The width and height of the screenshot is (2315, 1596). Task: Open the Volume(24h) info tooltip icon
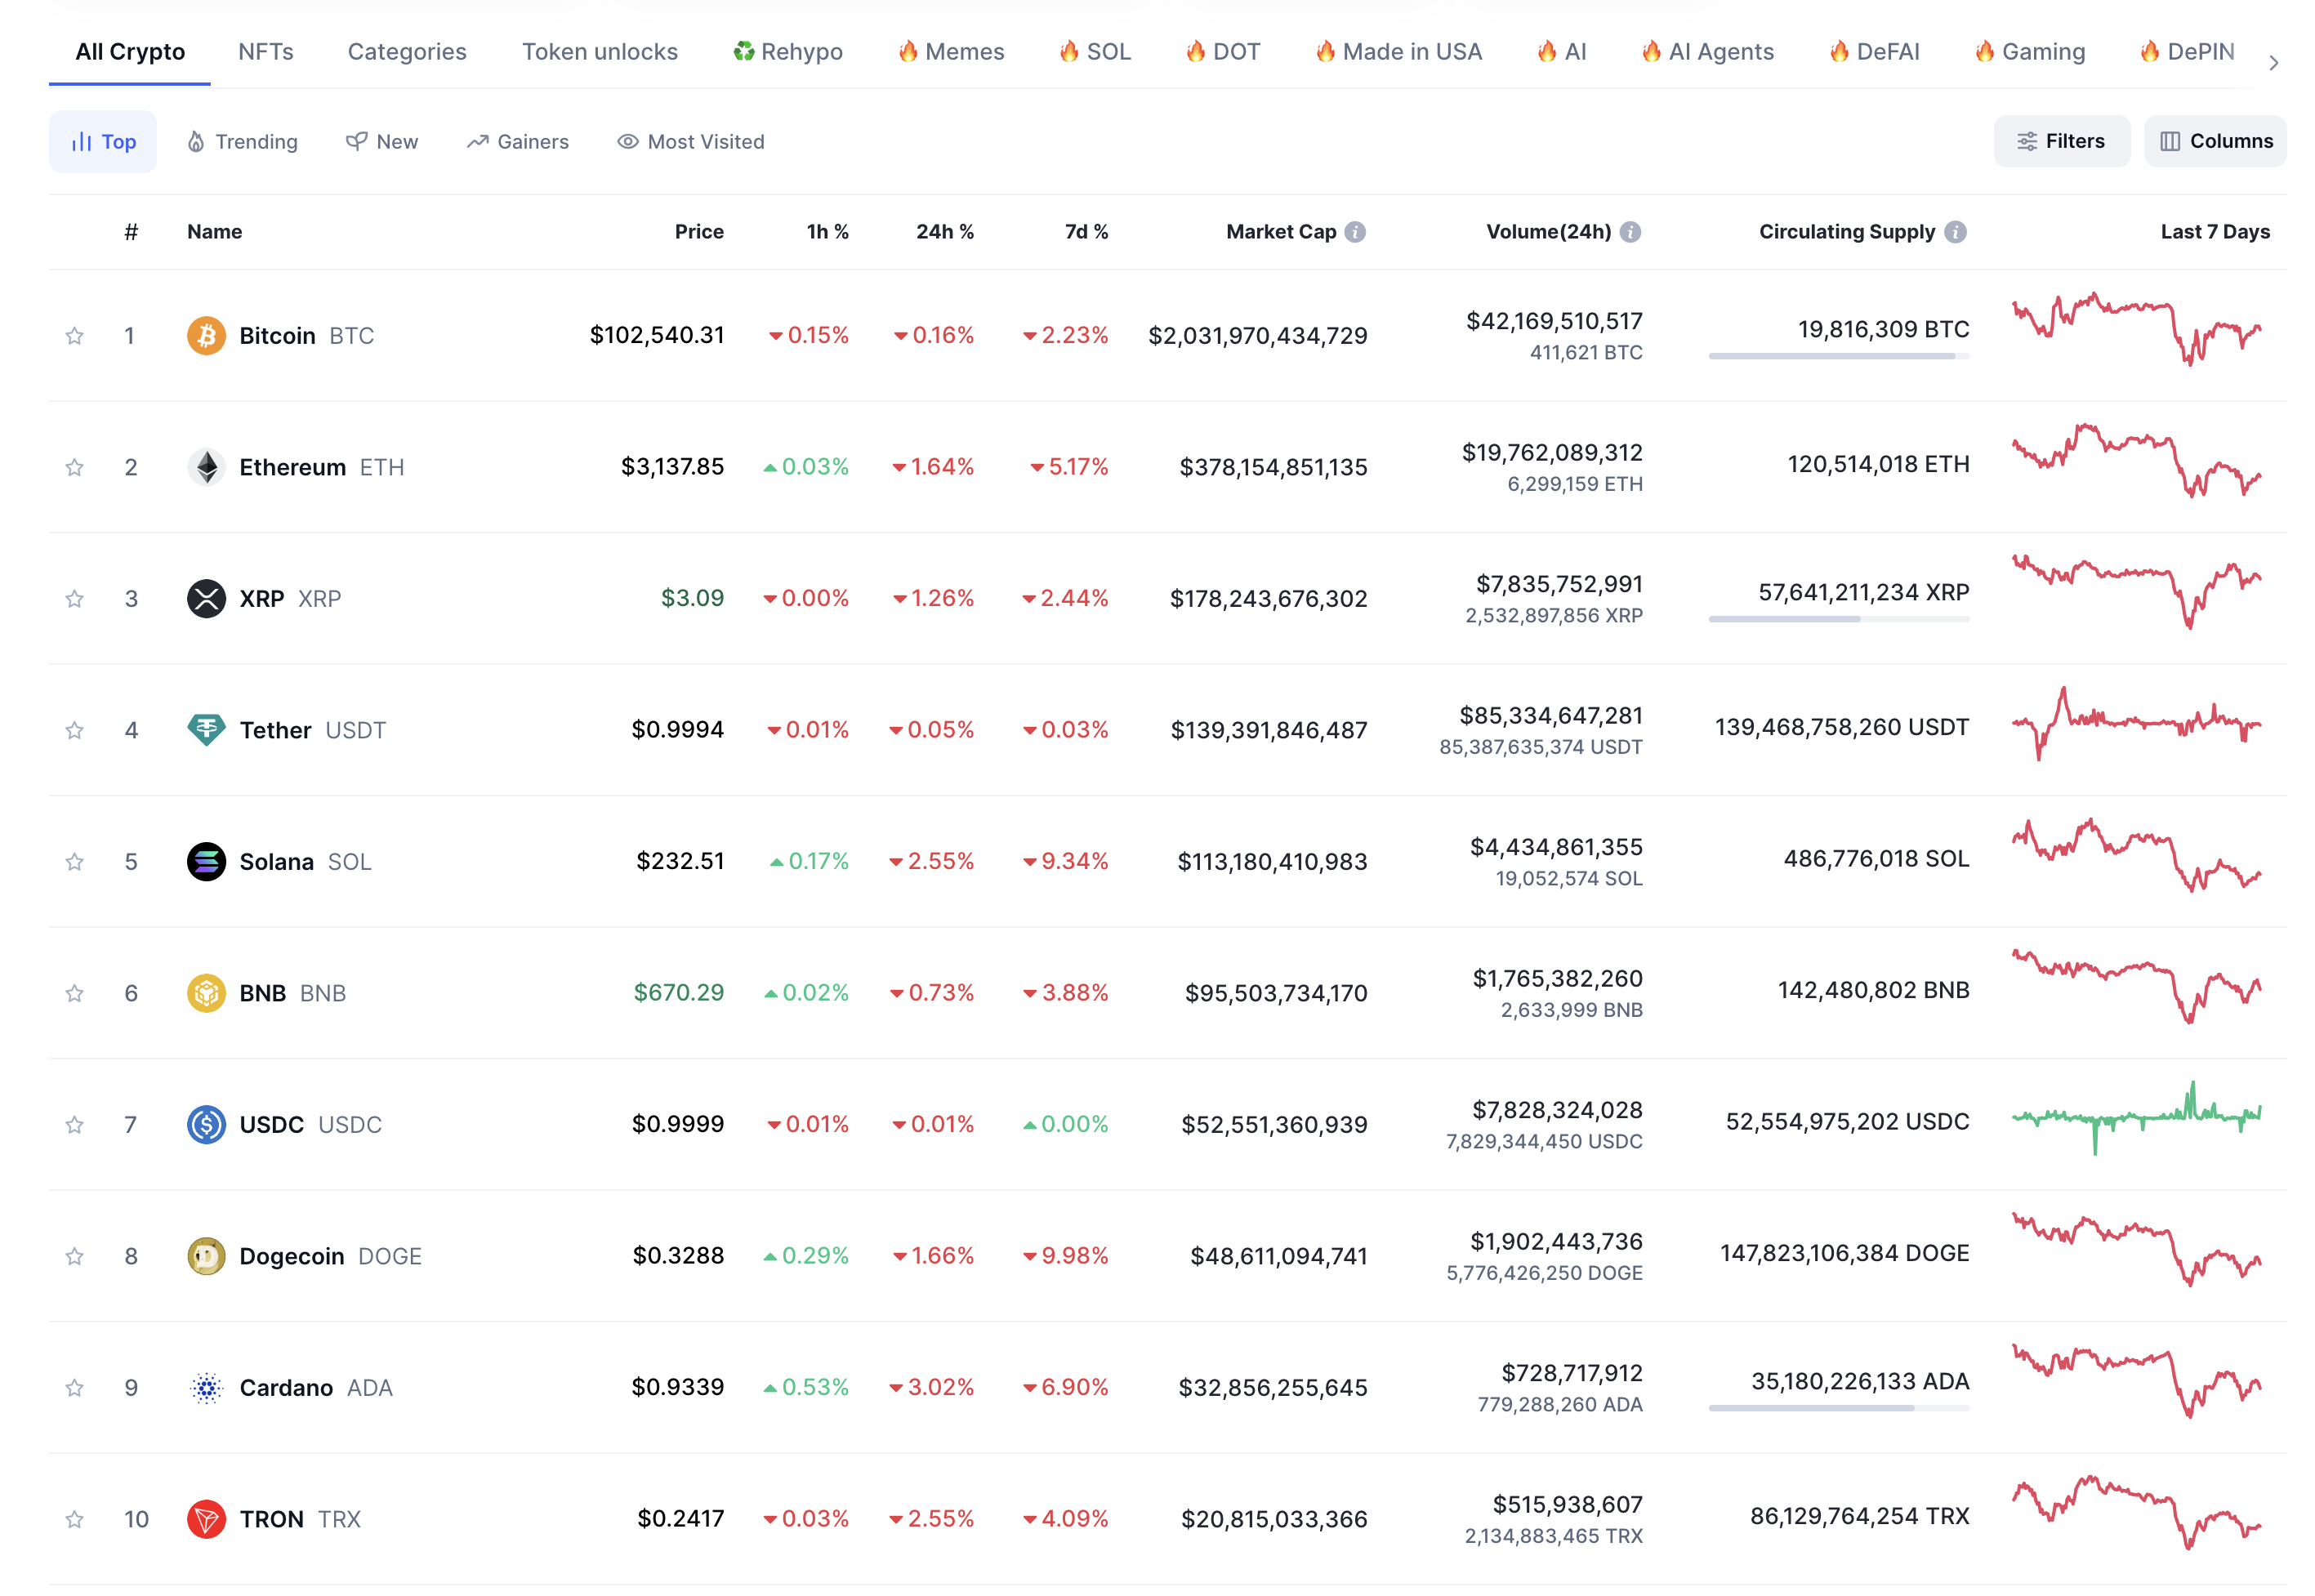[1630, 232]
